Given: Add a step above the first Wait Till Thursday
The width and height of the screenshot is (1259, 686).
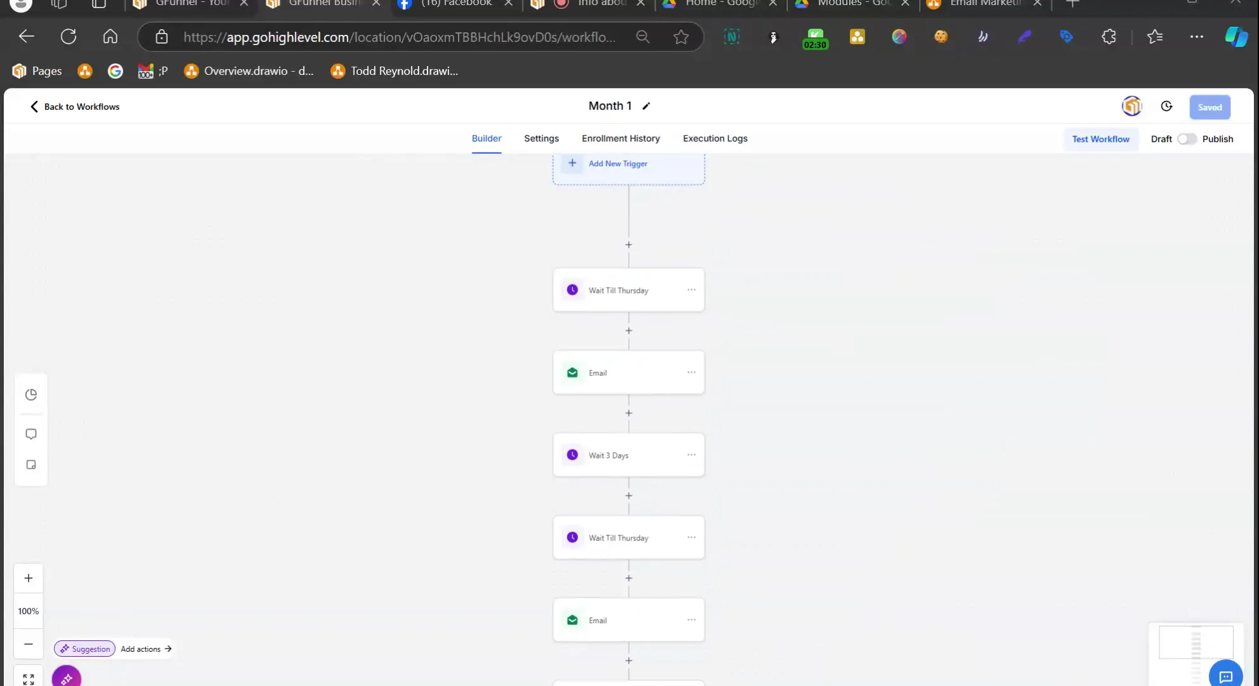Looking at the screenshot, I should tap(628, 245).
